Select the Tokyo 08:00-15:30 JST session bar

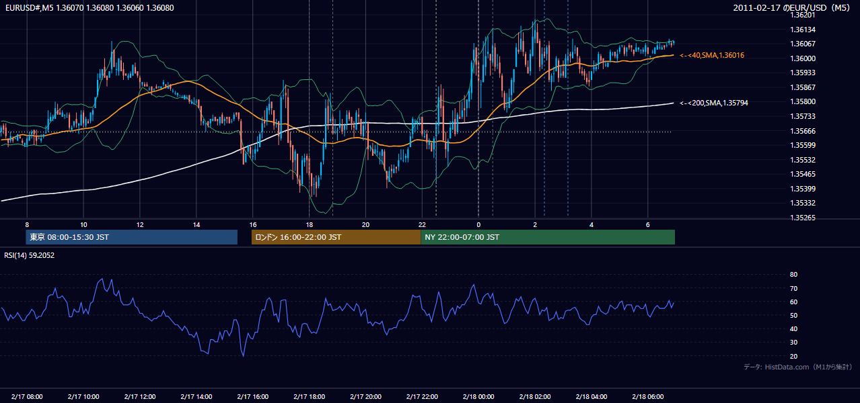click(x=132, y=237)
